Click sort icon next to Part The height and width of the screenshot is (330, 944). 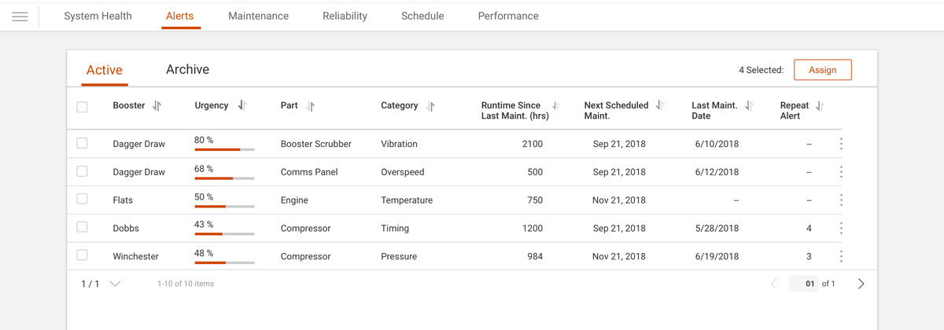[311, 106]
